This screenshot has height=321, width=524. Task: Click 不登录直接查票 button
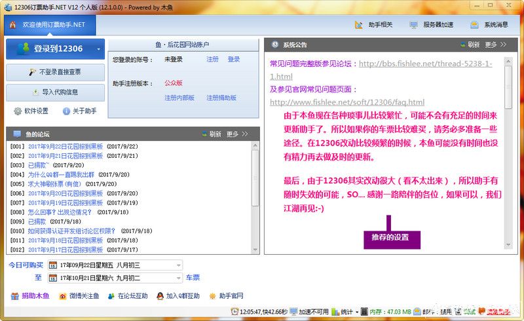pos(56,72)
